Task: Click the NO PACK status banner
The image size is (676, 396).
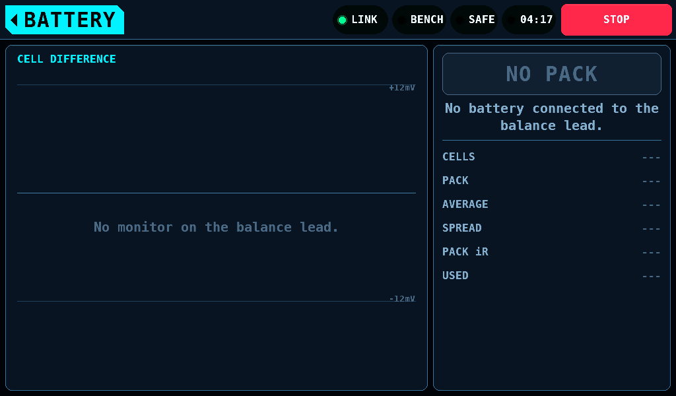Action: 551,74
